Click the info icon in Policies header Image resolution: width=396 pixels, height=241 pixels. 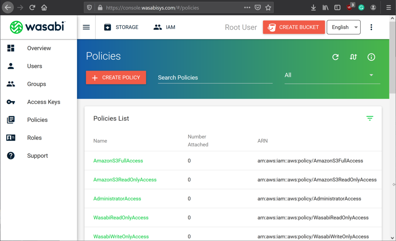tap(371, 57)
